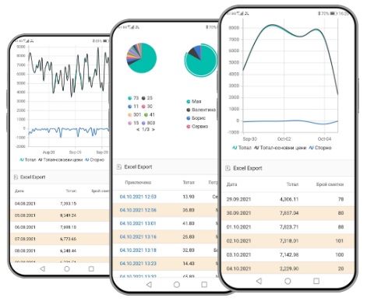
Task: Open receipt 04.10.2021 13:01
Action: [x=138, y=223]
